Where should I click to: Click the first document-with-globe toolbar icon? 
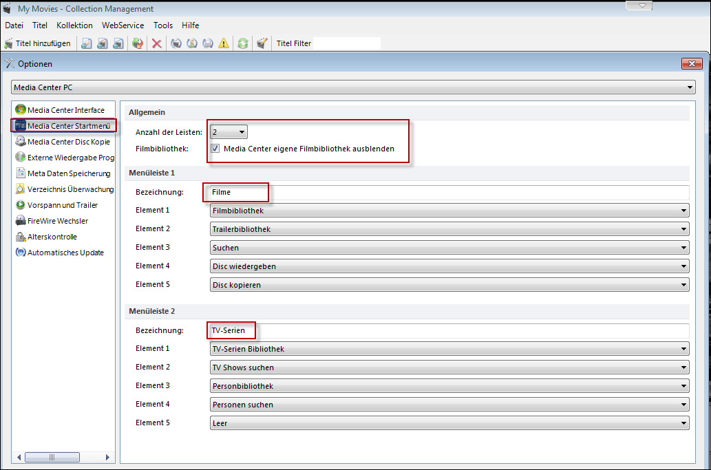click(86, 43)
